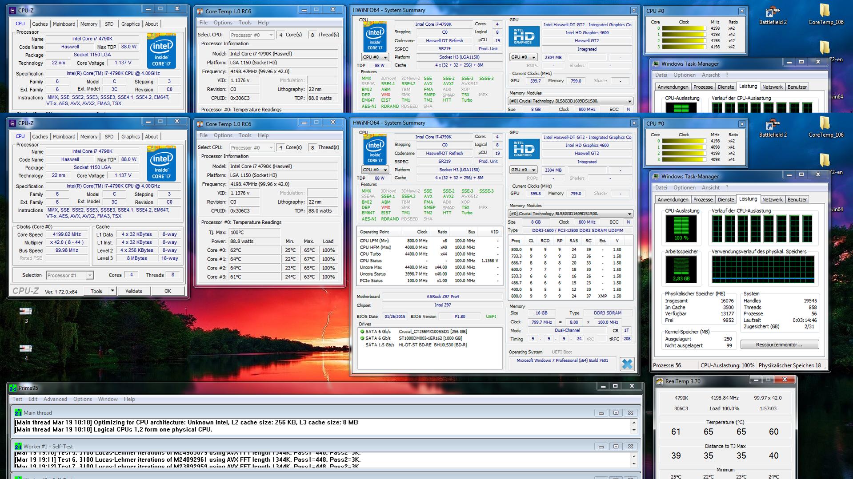This screenshot has height=479, width=853.
Task: Click the Prime95 title bar icon
Action: 13,388
